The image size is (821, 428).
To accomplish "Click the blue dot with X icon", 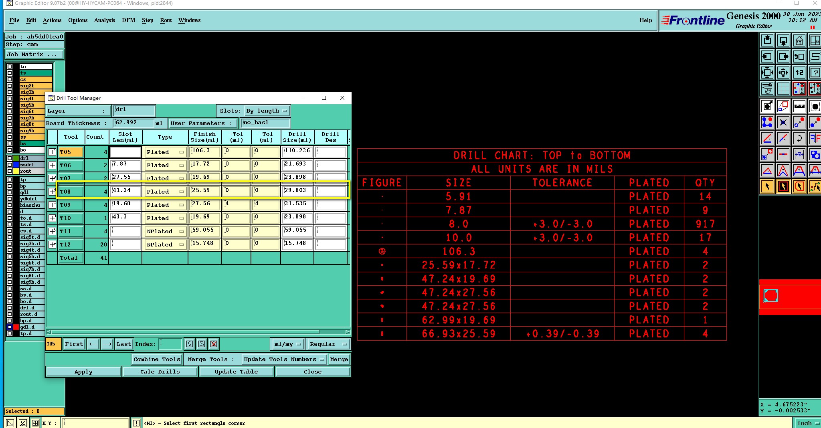I will (783, 122).
